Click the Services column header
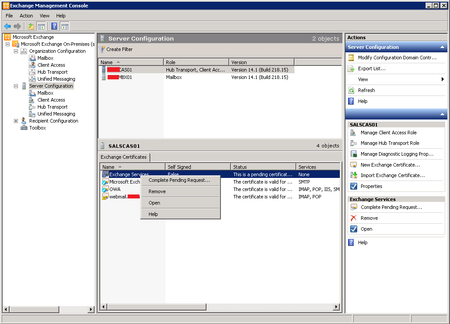Screen dimensions: 450x324 318,167
